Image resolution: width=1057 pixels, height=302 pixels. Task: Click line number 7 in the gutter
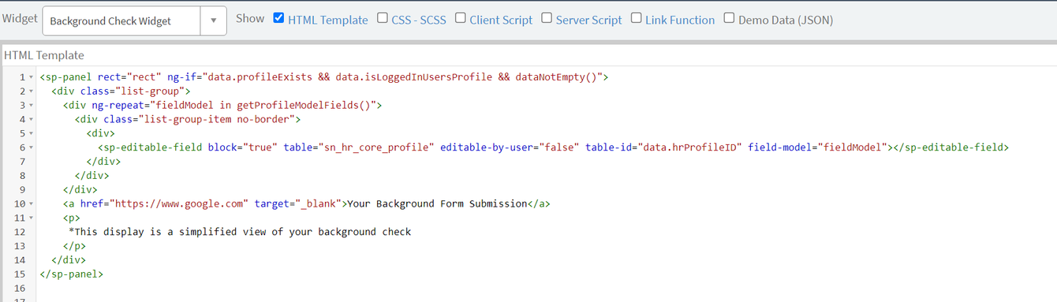pos(22,162)
